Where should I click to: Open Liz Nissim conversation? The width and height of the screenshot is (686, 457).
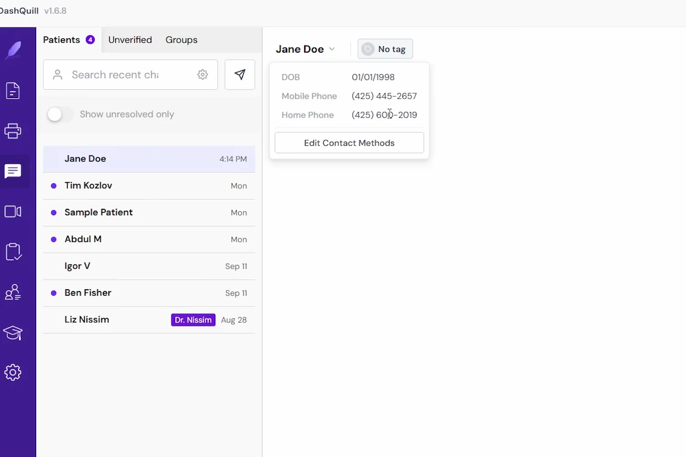coord(149,320)
